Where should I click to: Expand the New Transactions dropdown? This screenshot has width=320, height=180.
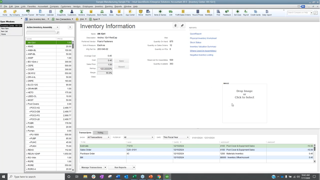tap(73, 19)
